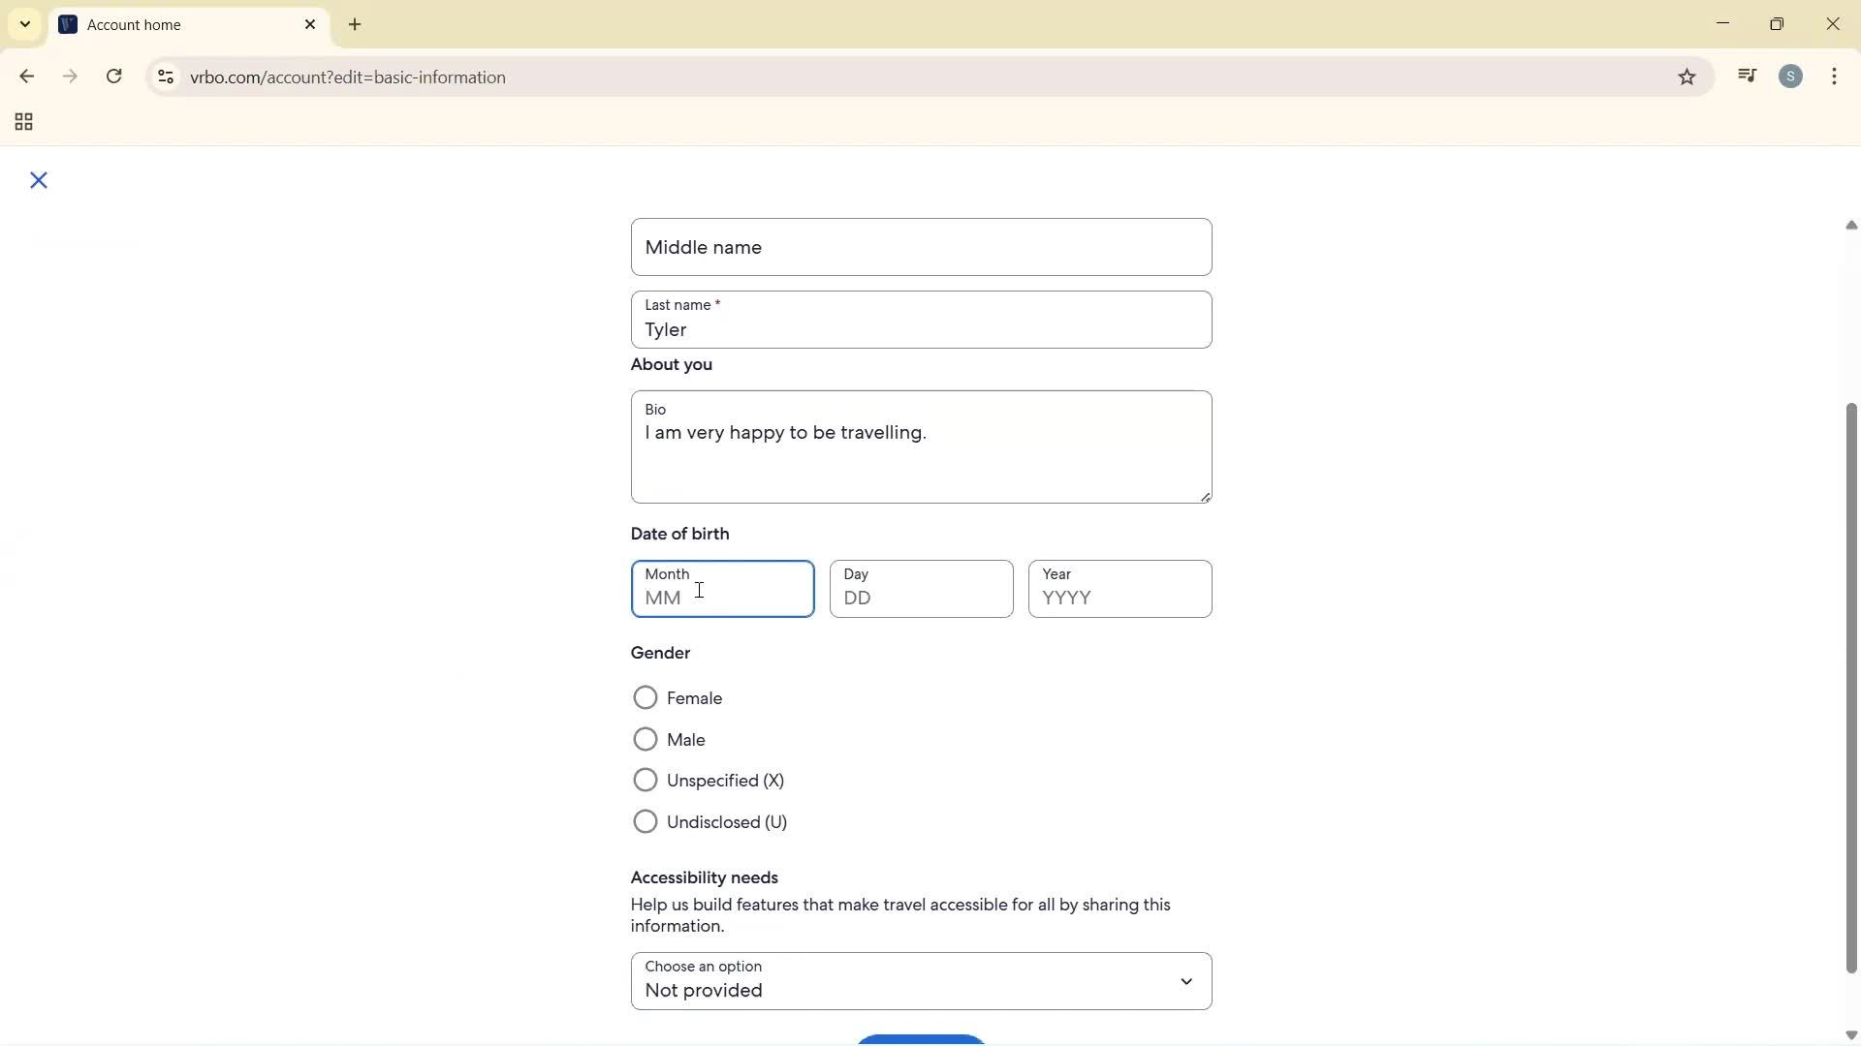The image size is (1861, 1046).
Task: Open the tab search chevron
Action: (24, 24)
